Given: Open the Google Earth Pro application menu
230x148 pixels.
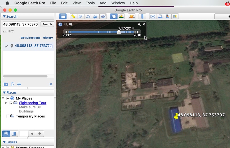Looking at the screenshot, I should (30, 3).
